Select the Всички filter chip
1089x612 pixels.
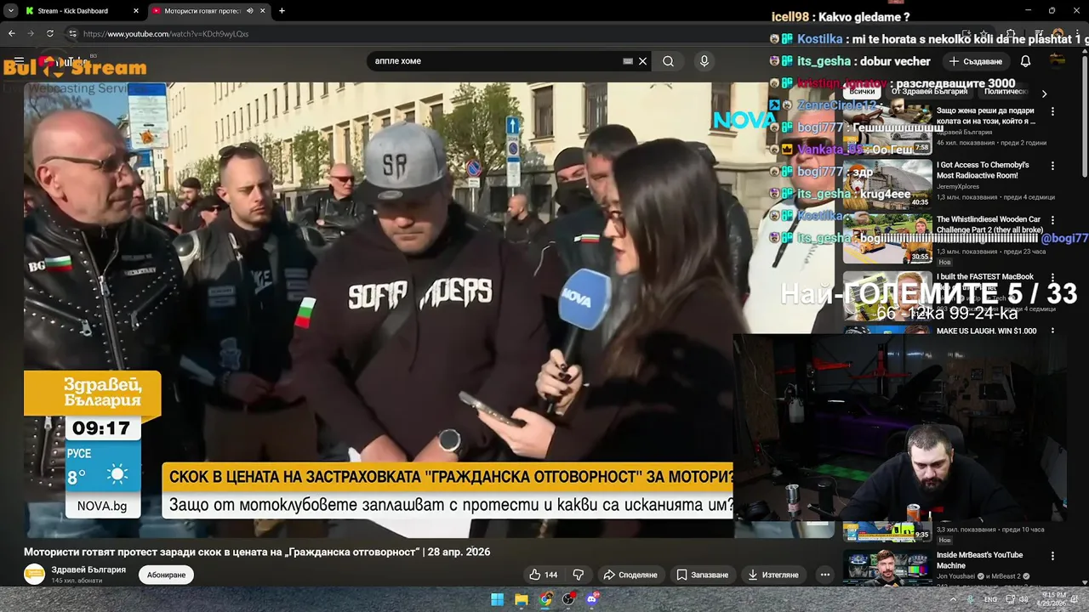(x=862, y=91)
